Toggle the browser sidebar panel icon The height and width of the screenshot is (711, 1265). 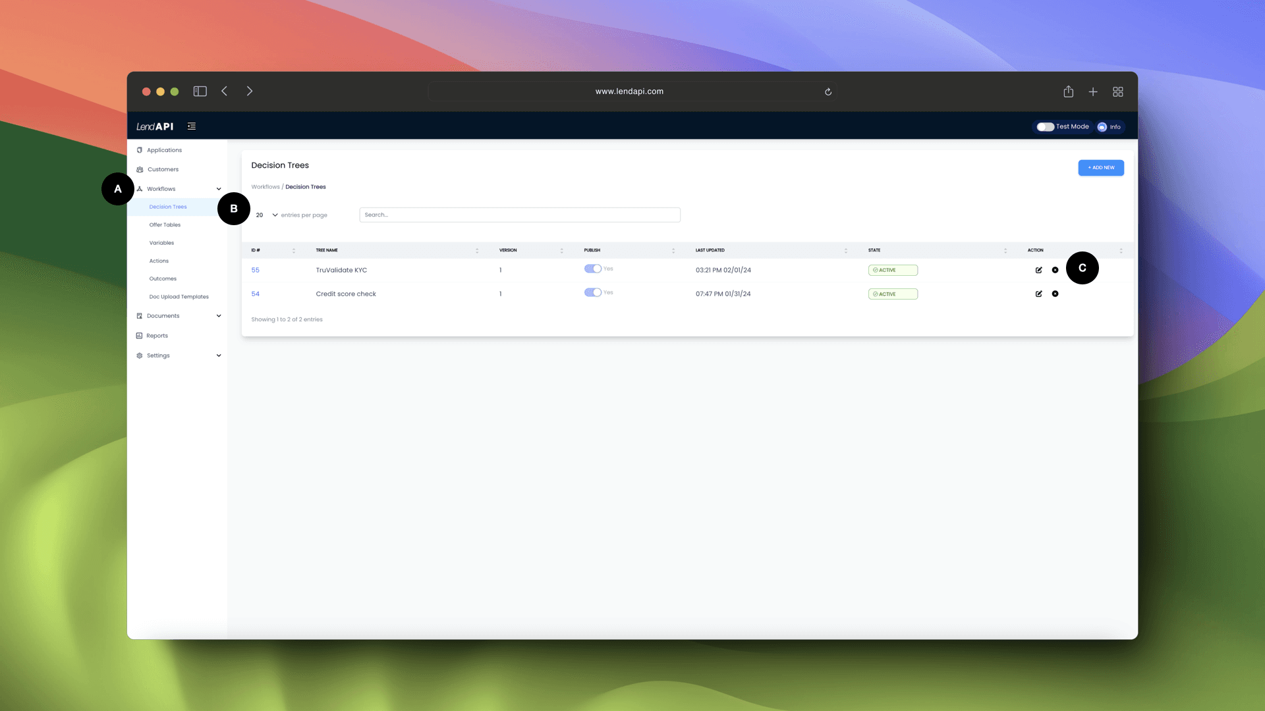[200, 92]
